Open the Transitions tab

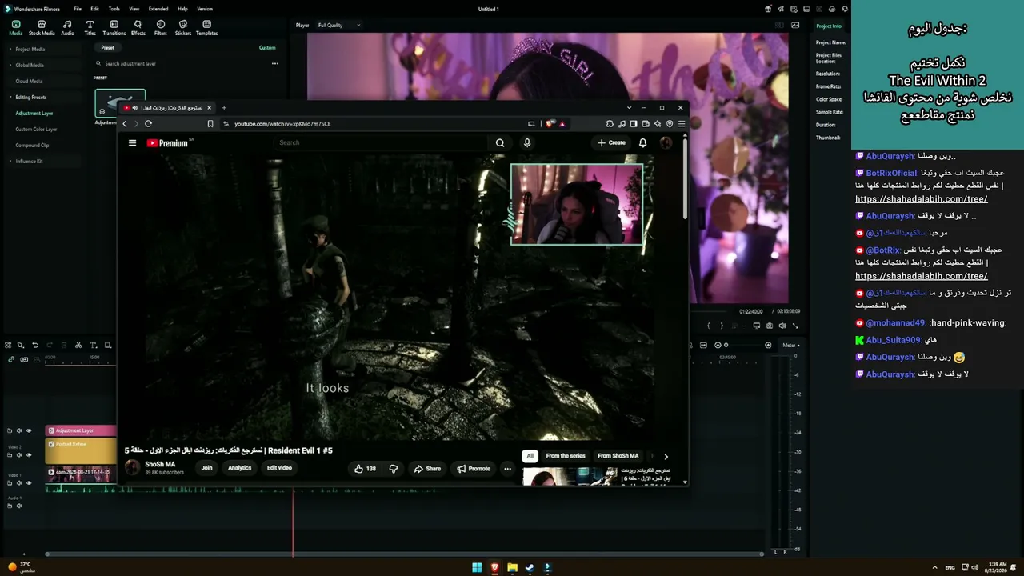114,28
